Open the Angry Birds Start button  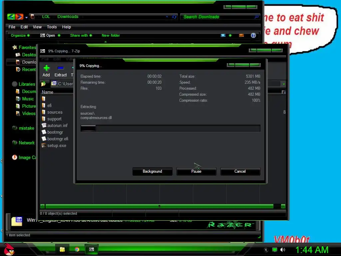click(9, 249)
